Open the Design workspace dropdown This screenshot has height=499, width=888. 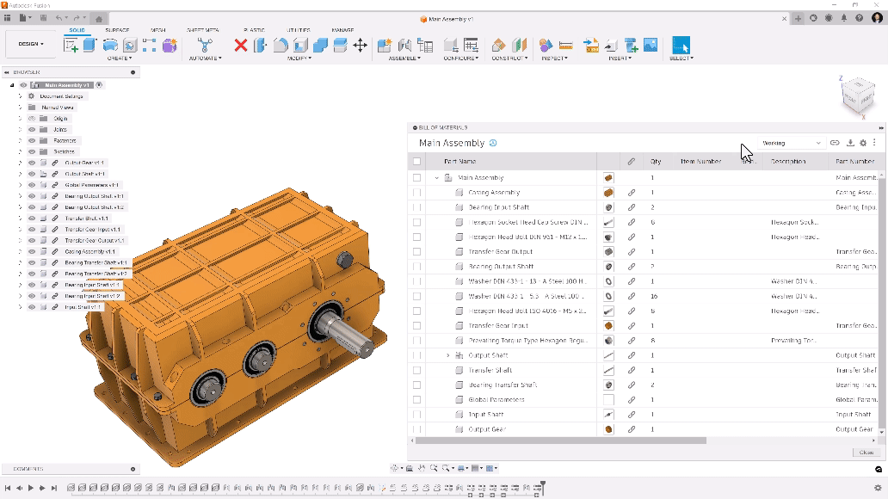tap(31, 44)
